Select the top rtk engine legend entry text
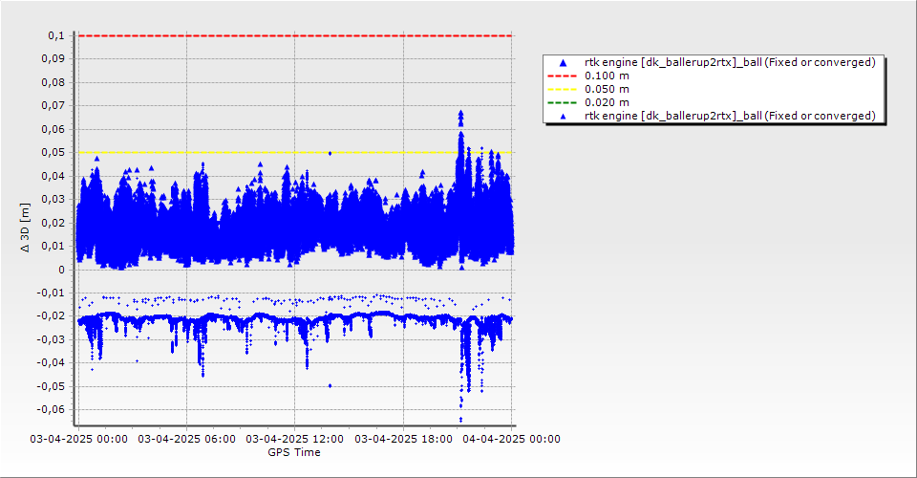This screenshot has height=478, width=917. point(730,62)
